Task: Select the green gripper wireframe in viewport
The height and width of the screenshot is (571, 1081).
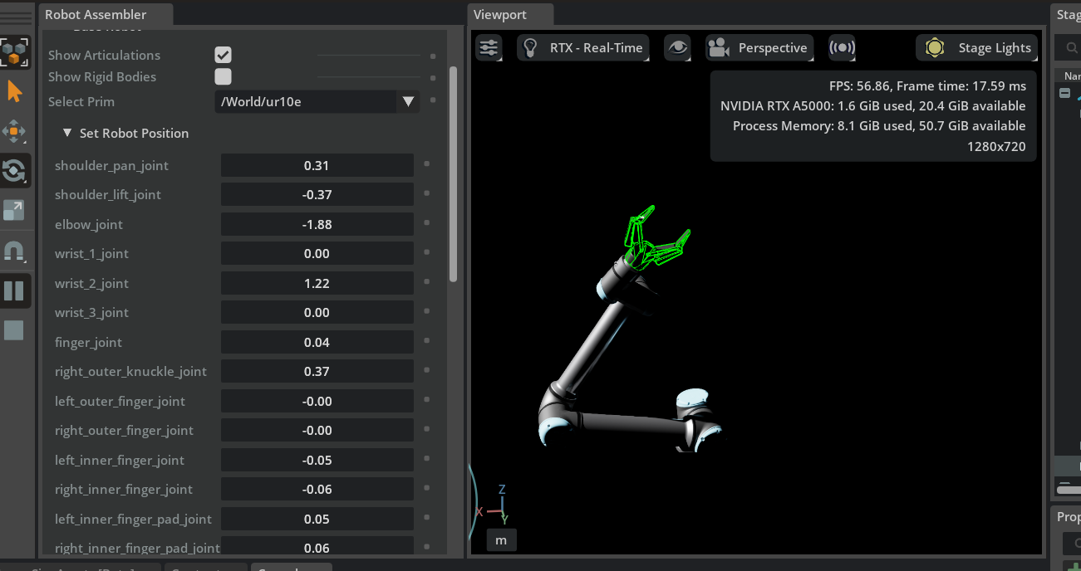Action: click(656, 237)
